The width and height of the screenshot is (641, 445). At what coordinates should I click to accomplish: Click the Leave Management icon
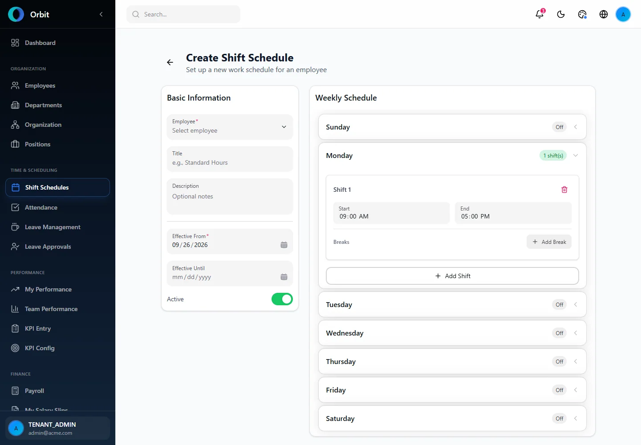[x=15, y=227]
